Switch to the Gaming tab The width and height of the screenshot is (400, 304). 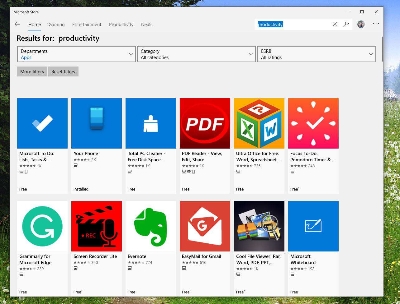pos(56,25)
